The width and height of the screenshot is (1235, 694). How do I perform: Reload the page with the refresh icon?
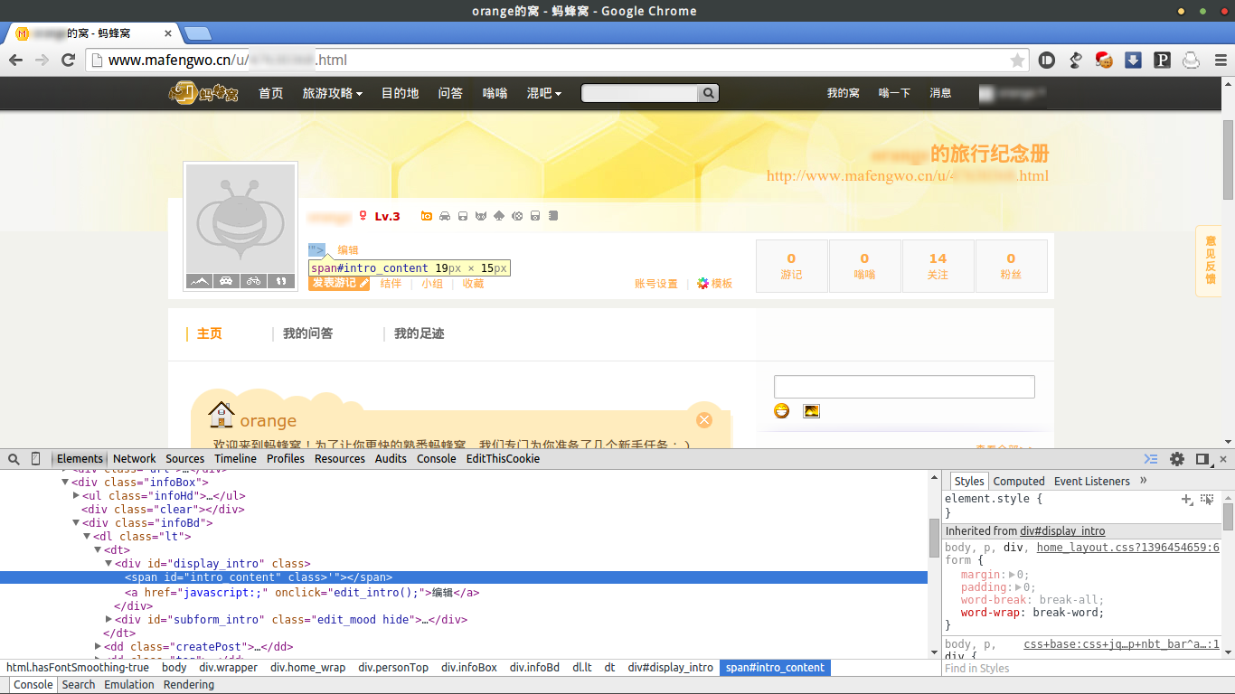[x=68, y=60]
